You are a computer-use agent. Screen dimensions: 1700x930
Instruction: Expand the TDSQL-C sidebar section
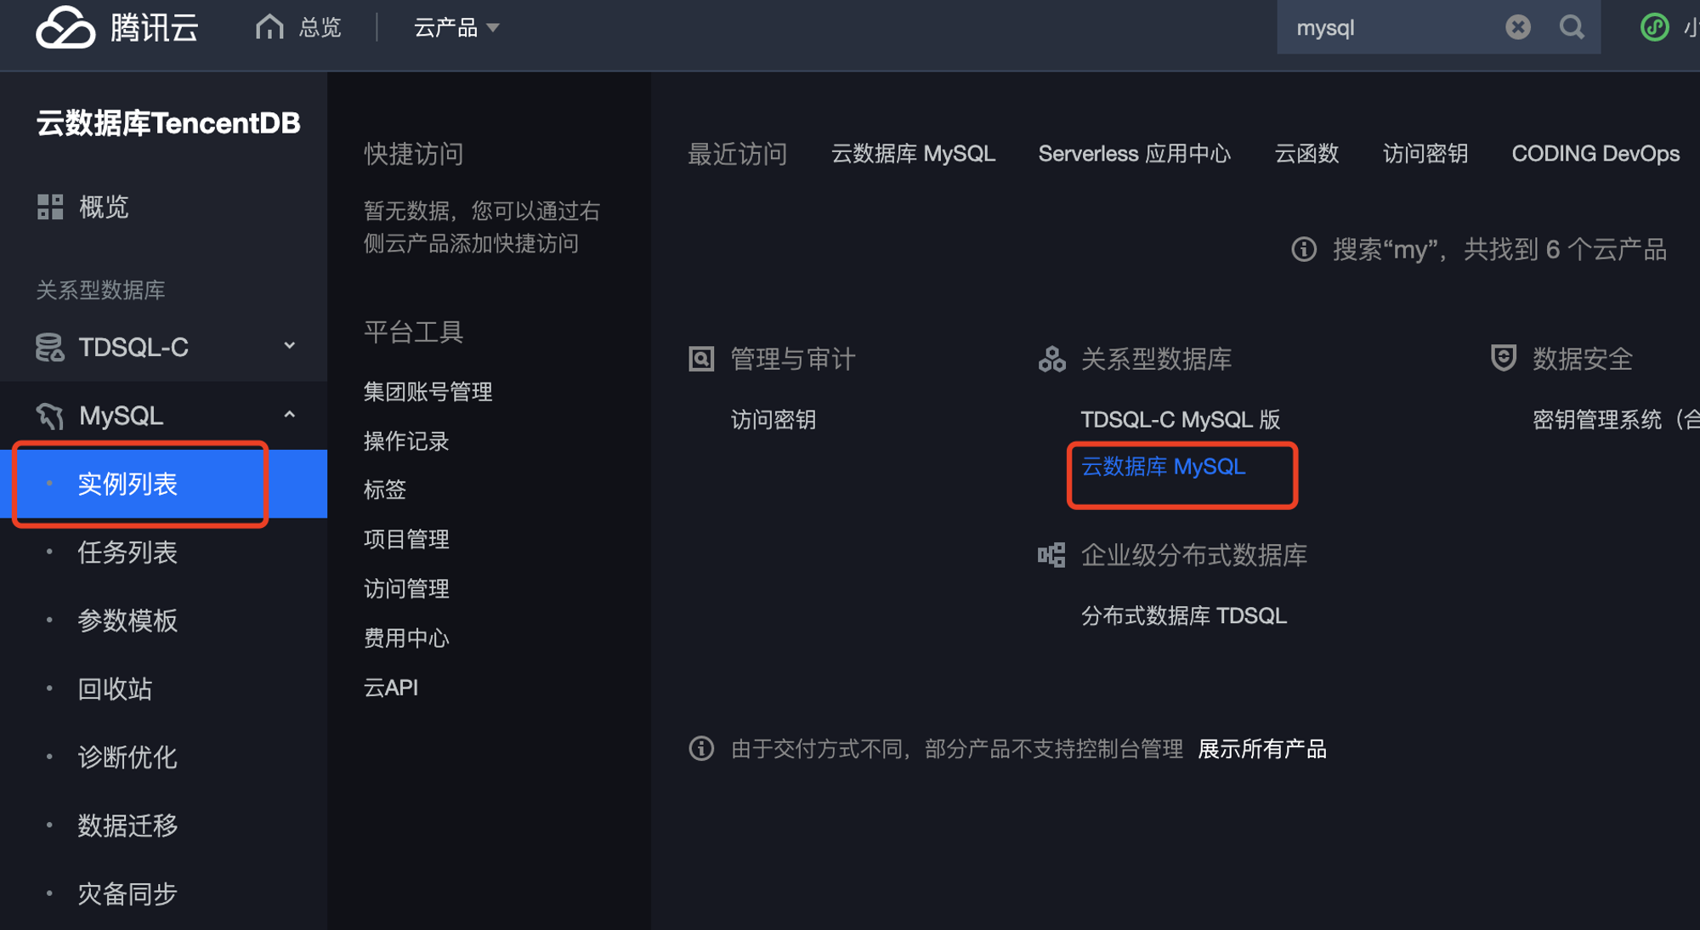pyautogui.click(x=289, y=346)
